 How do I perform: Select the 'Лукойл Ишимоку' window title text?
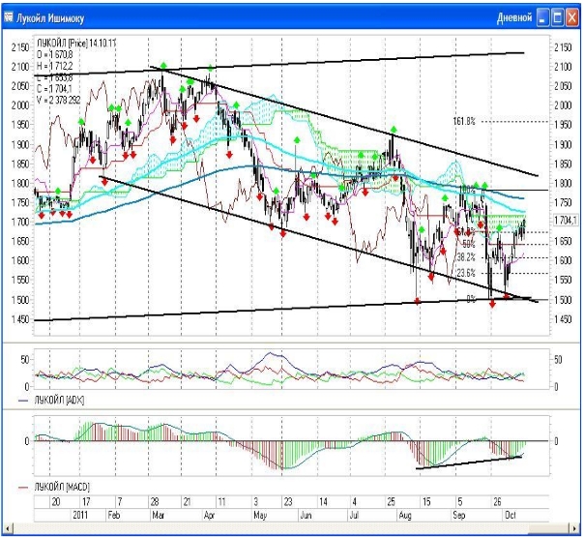point(50,18)
